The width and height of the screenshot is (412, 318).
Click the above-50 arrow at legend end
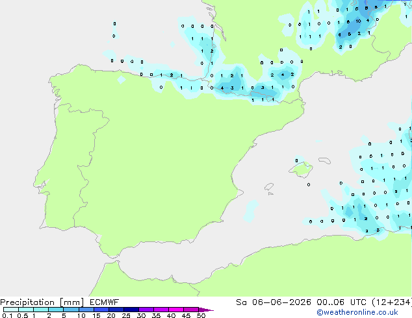(206, 310)
